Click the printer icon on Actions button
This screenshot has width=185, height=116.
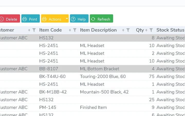coord(44,19)
